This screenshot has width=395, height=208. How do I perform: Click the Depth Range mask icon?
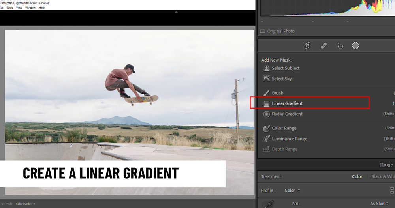click(x=266, y=149)
